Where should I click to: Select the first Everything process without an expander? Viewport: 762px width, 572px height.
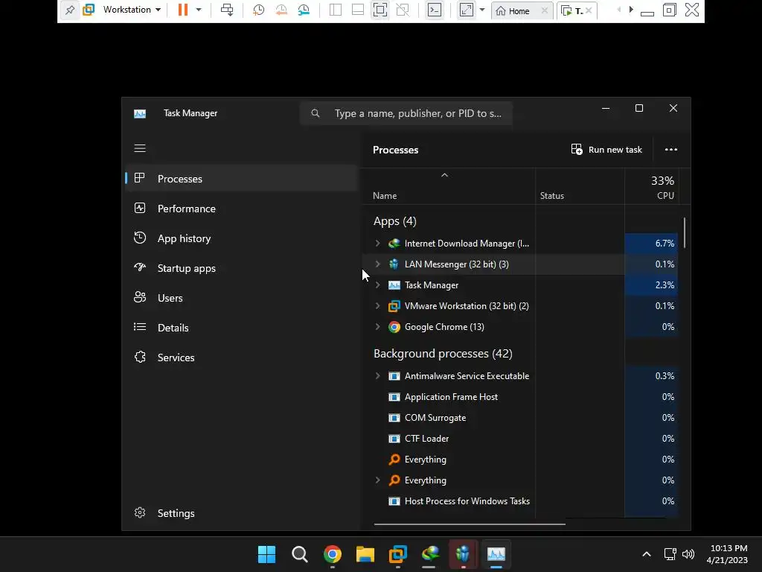[x=520, y=459]
